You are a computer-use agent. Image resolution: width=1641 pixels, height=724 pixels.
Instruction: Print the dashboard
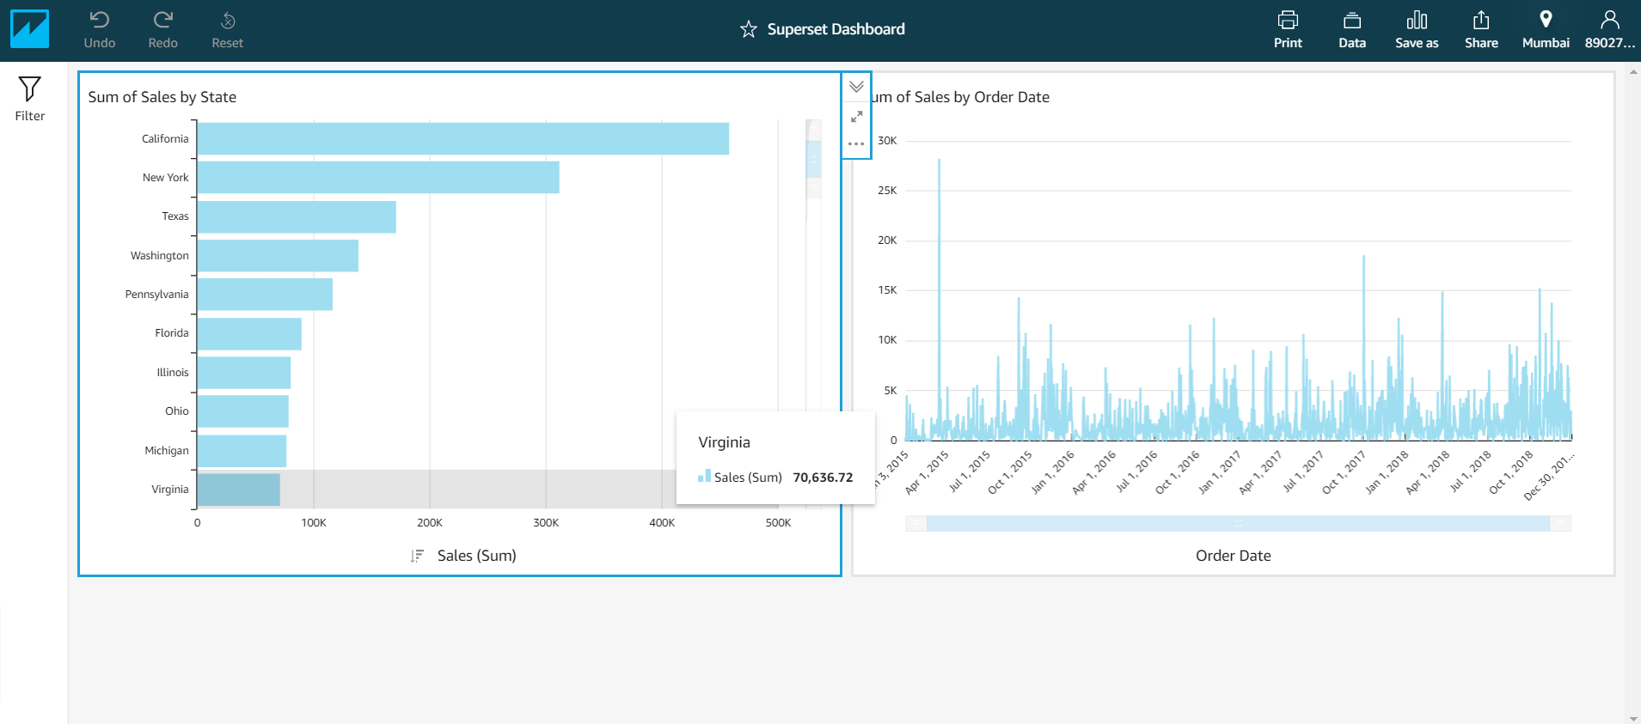click(x=1288, y=29)
